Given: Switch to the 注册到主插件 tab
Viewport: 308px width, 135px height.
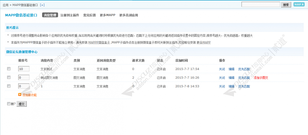Looking at the screenshot, I should click(69, 15).
